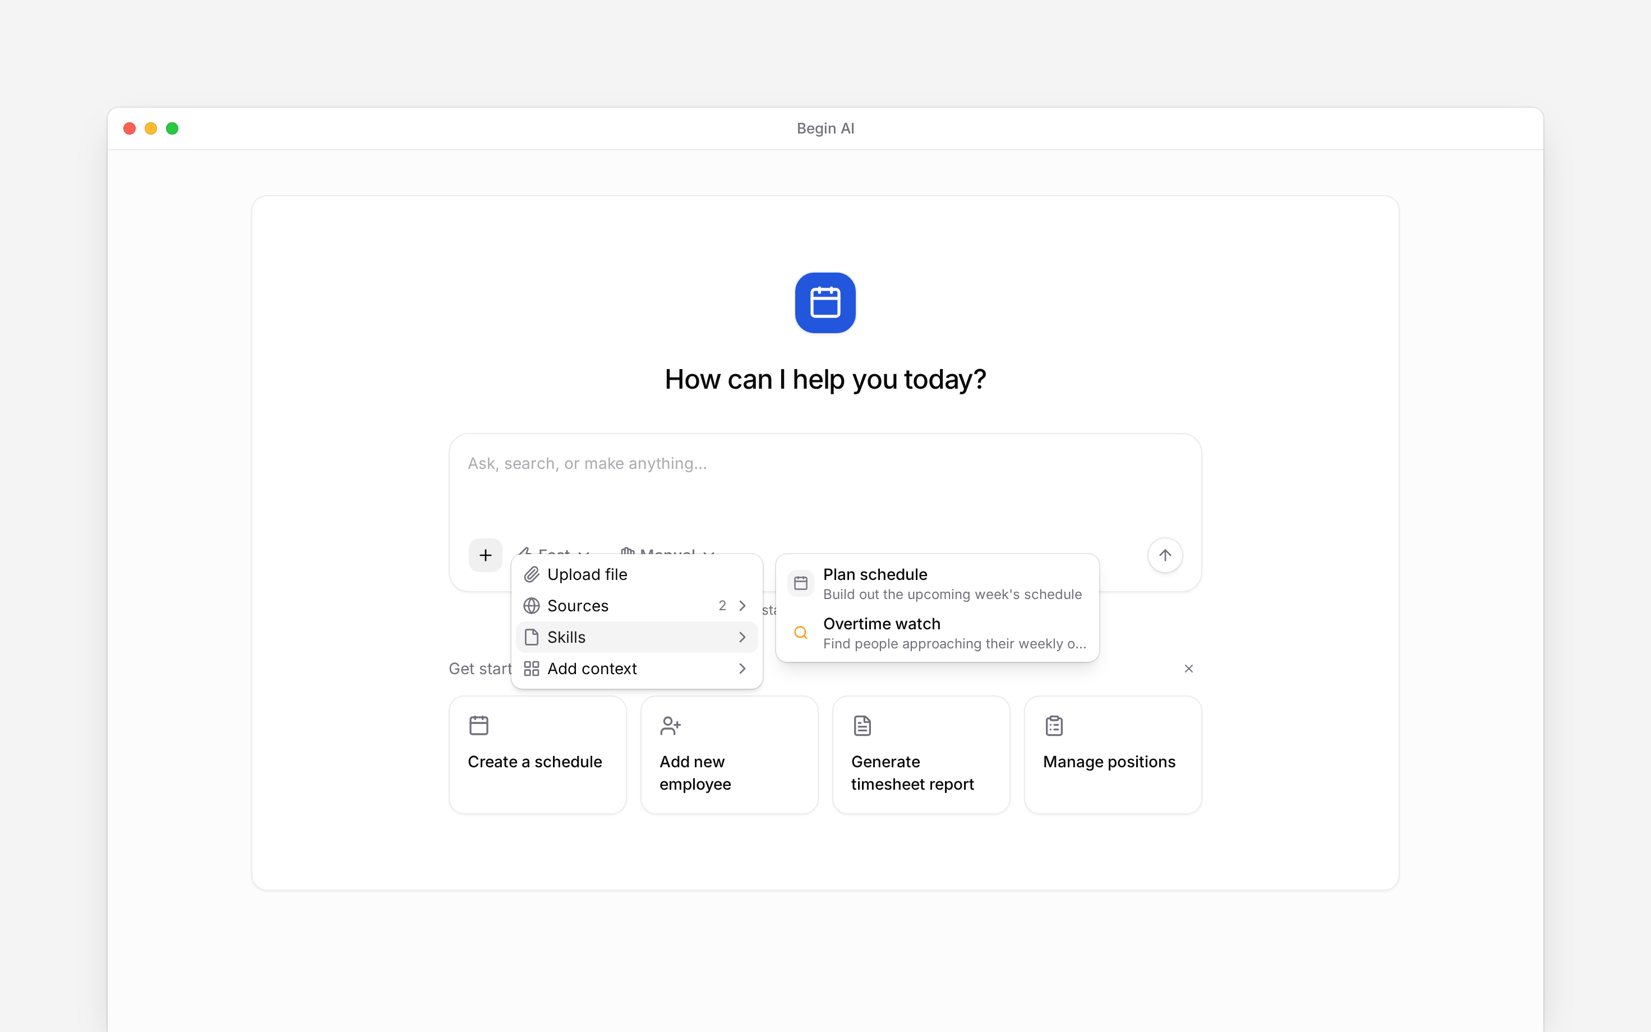Click the Begin AI window title

click(825, 128)
